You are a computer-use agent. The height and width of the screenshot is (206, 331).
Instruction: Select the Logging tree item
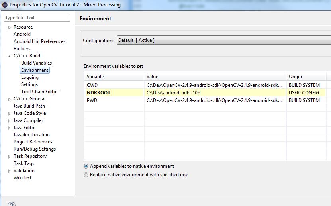coord(30,77)
